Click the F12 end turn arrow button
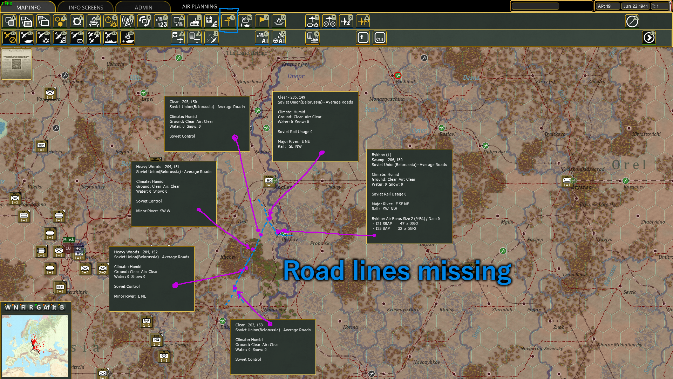The image size is (673, 379). point(649,38)
